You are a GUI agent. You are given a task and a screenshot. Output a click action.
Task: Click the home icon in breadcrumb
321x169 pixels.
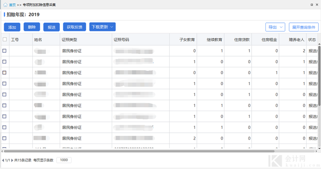[5, 5]
